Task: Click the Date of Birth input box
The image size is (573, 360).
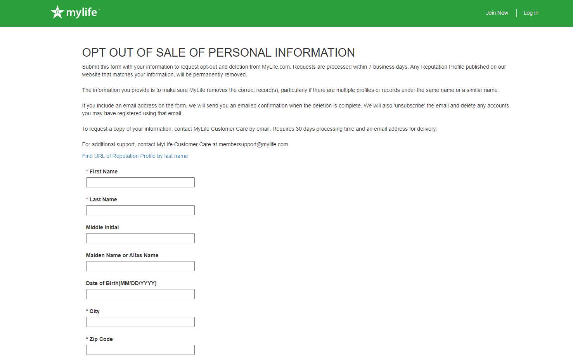Action: 140,294
